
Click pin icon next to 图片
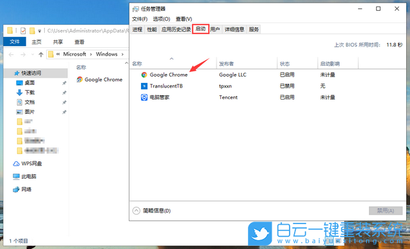pos(64,112)
